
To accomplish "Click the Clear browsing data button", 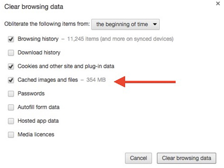I will (x=187, y=158).
